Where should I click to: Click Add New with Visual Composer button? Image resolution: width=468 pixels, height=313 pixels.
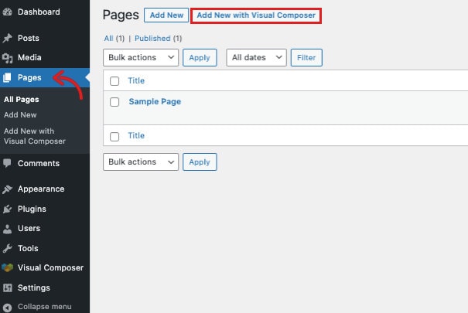tap(256, 15)
